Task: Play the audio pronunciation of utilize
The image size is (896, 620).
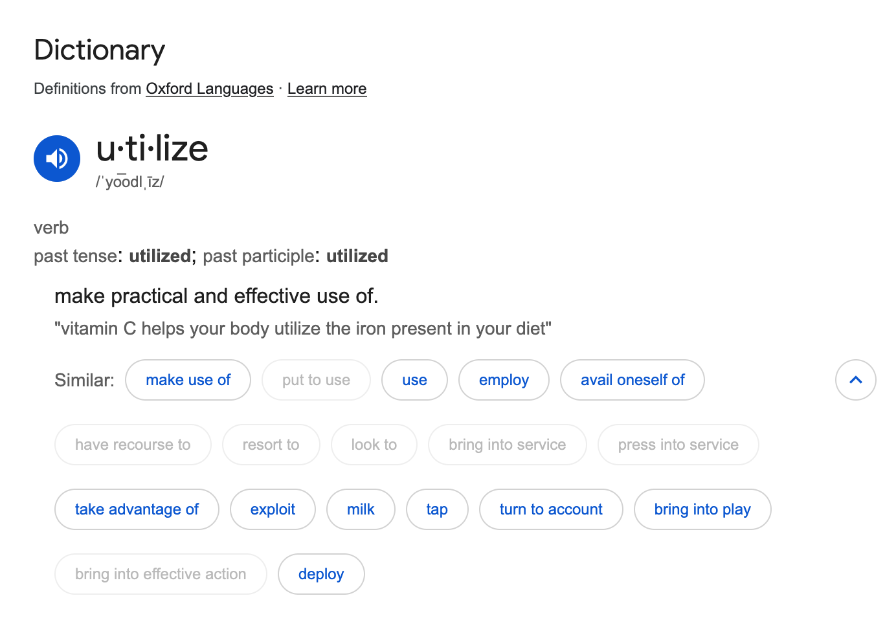Action: [57, 159]
